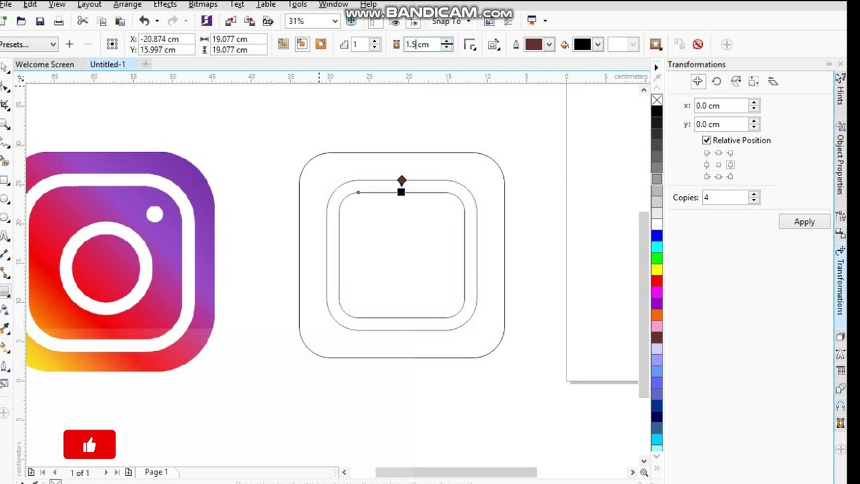Image resolution: width=860 pixels, height=484 pixels.
Task: Open the zoom level dropdown showing 31%
Action: (x=334, y=22)
